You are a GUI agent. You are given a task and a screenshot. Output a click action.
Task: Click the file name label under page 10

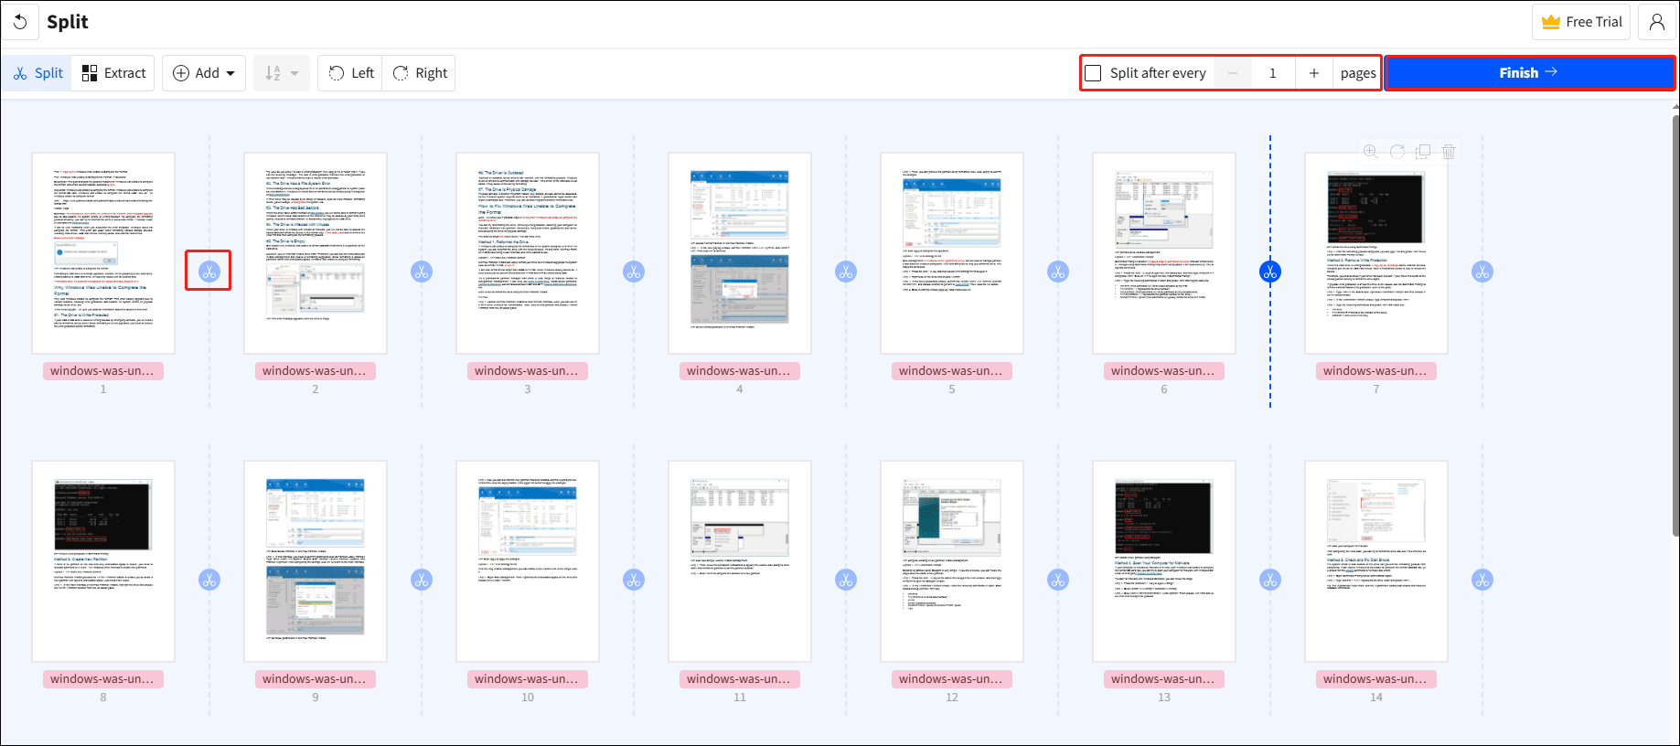[528, 679]
